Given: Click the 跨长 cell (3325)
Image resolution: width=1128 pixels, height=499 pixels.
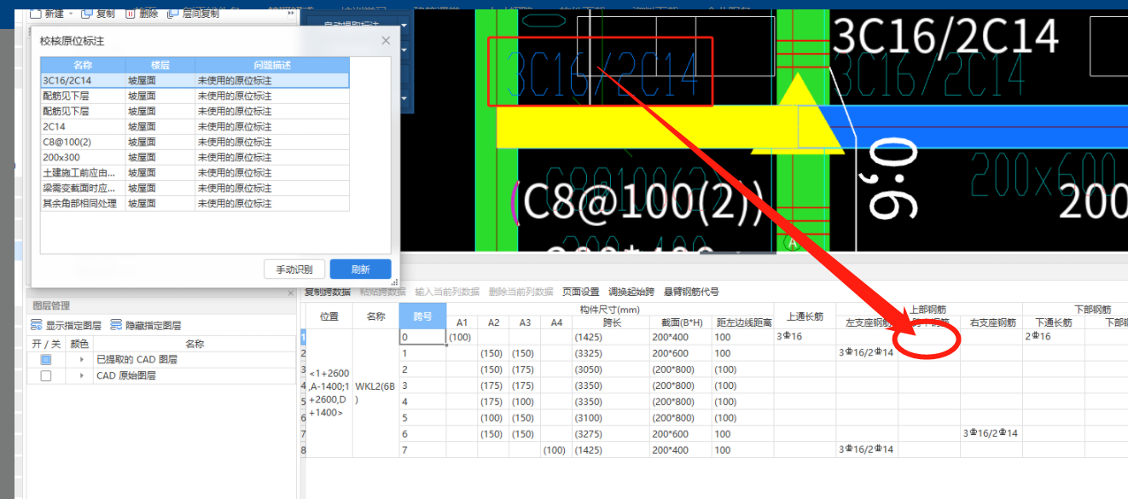Looking at the screenshot, I should (610, 353).
